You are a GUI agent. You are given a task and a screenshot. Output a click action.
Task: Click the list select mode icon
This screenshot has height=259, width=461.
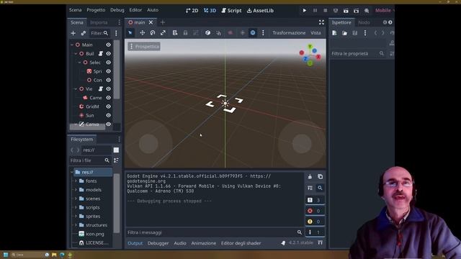coord(175,33)
